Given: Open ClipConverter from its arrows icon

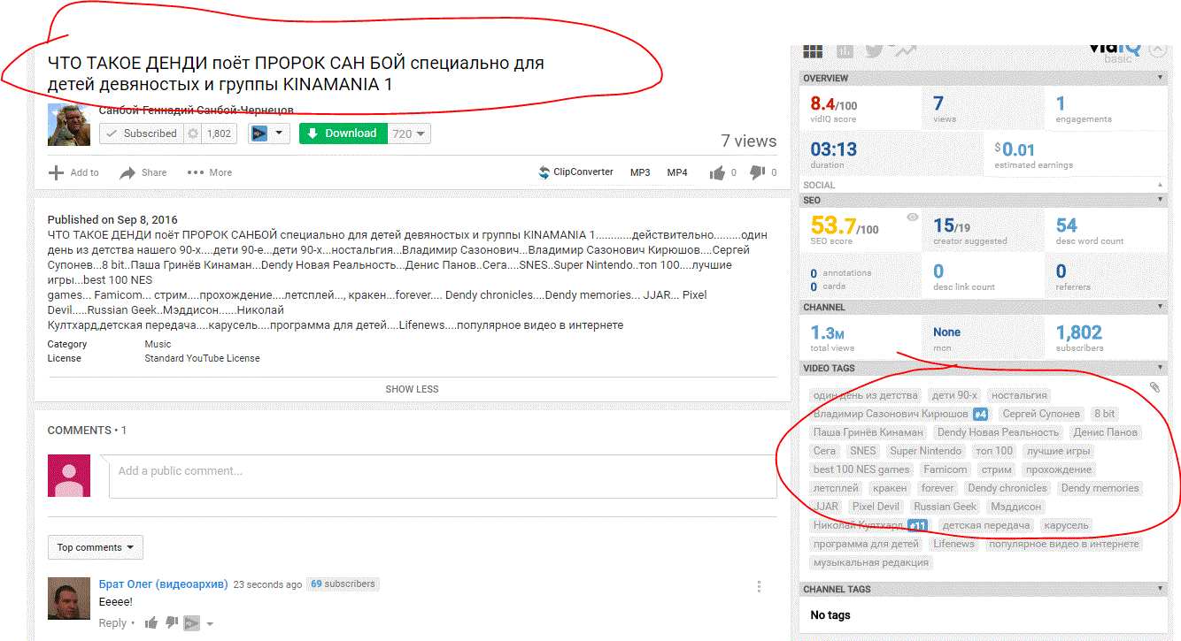Looking at the screenshot, I should (x=544, y=172).
